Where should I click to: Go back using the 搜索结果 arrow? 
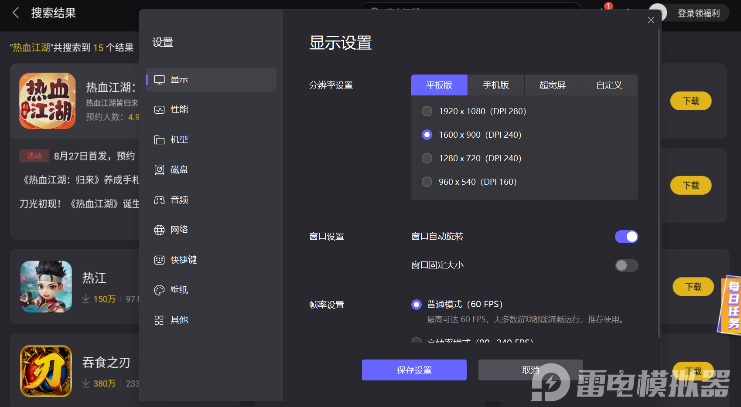click(16, 13)
